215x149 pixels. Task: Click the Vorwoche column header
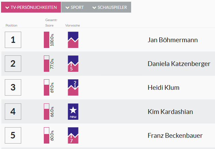click(x=73, y=26)
